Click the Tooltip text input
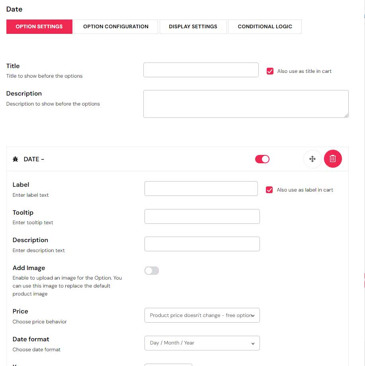Image resolution: width=365 pixels, height=366 pixels. (202, 217)
